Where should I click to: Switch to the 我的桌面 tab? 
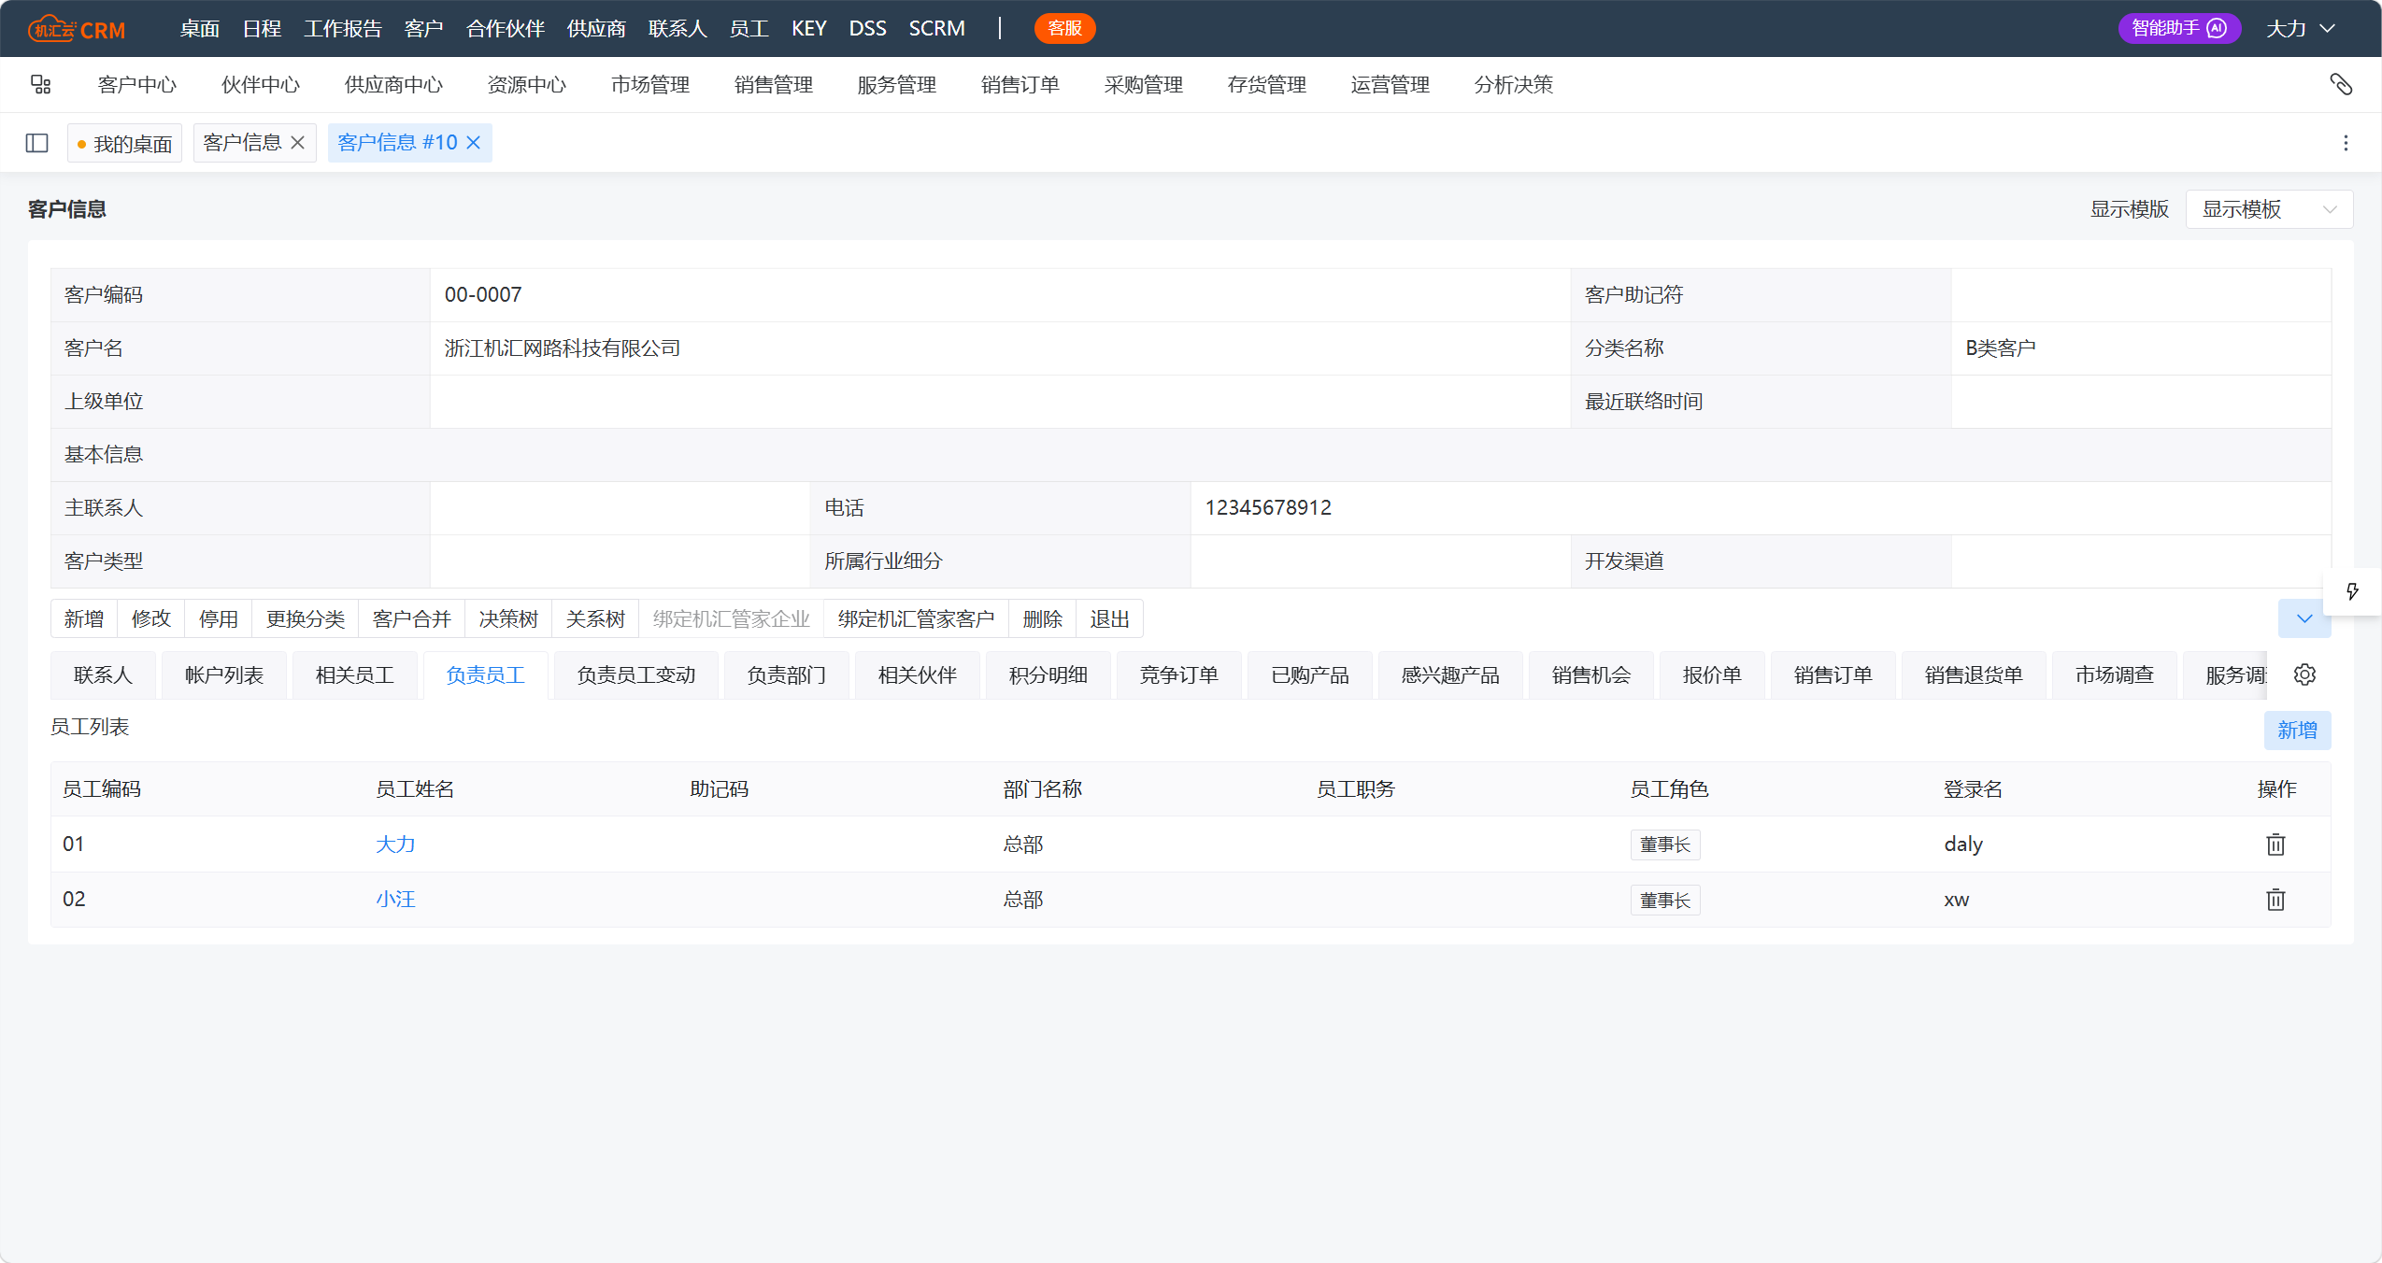[x=124, y=143]
